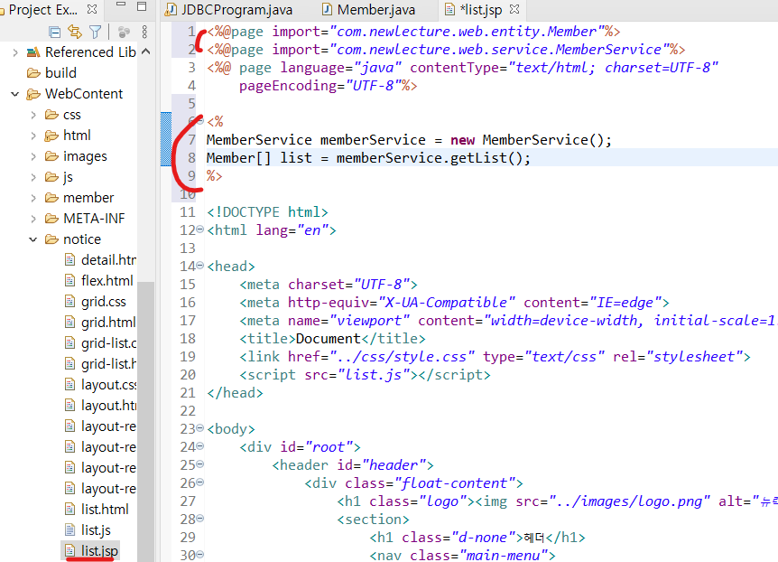Click the list.jsp file icon in the tree
This screenshot has width=778, height=562.
point(70,550)
